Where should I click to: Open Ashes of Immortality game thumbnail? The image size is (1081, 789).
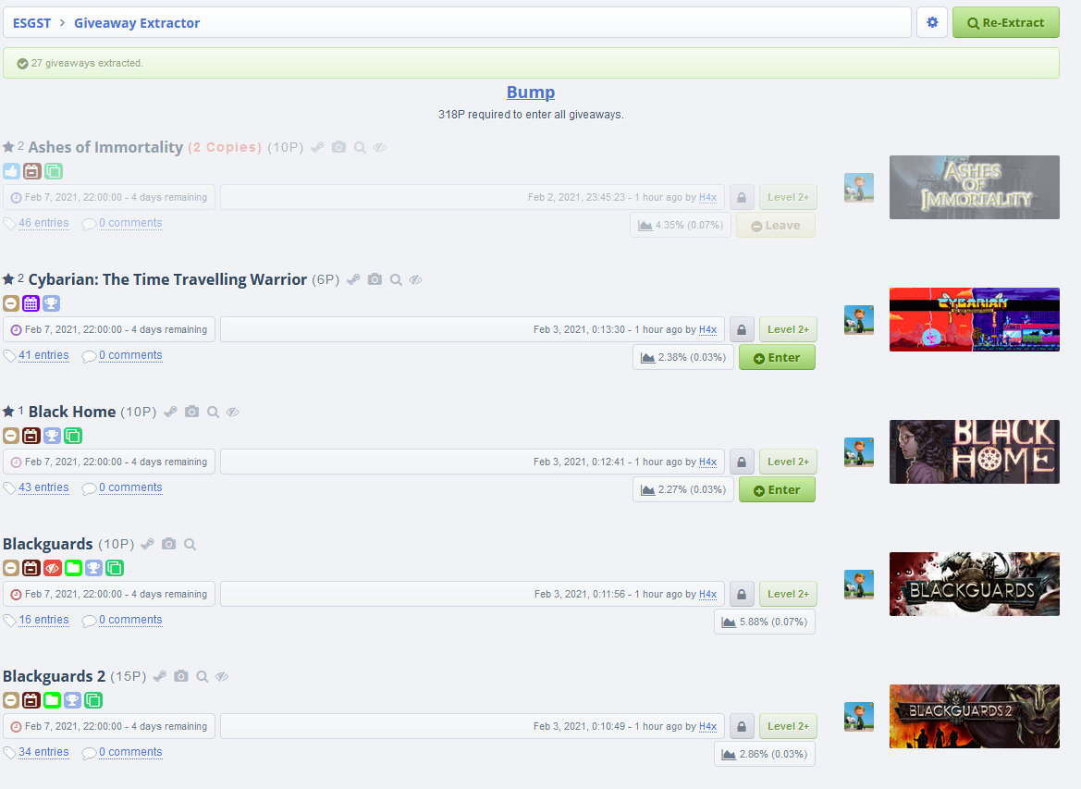click(974, 188)
